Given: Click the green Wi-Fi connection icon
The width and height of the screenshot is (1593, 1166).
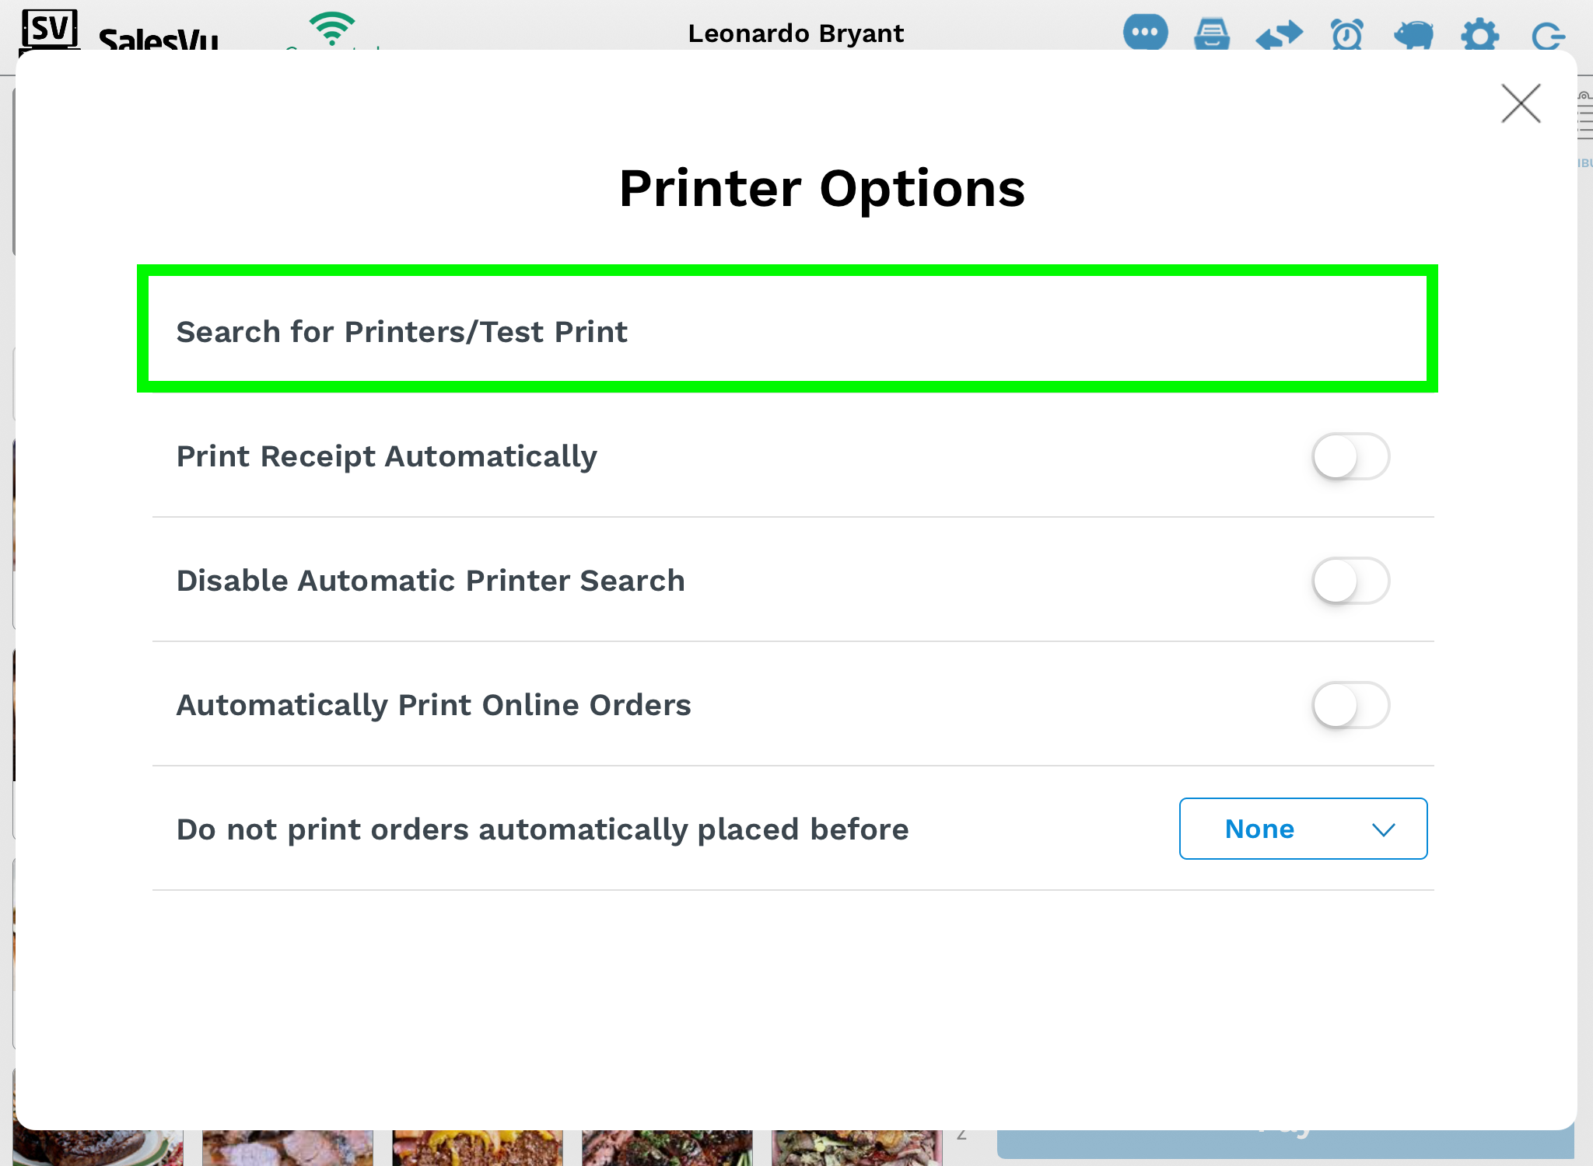Looking at the screenshot, I should coord(332,30).
